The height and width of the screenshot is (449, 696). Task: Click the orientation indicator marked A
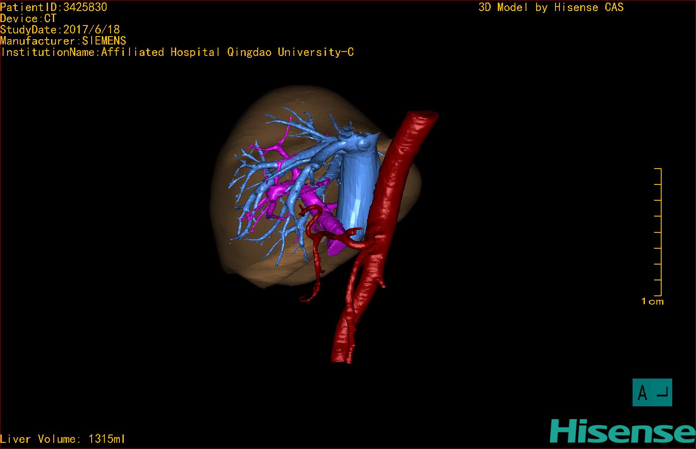tap(652, 392)
